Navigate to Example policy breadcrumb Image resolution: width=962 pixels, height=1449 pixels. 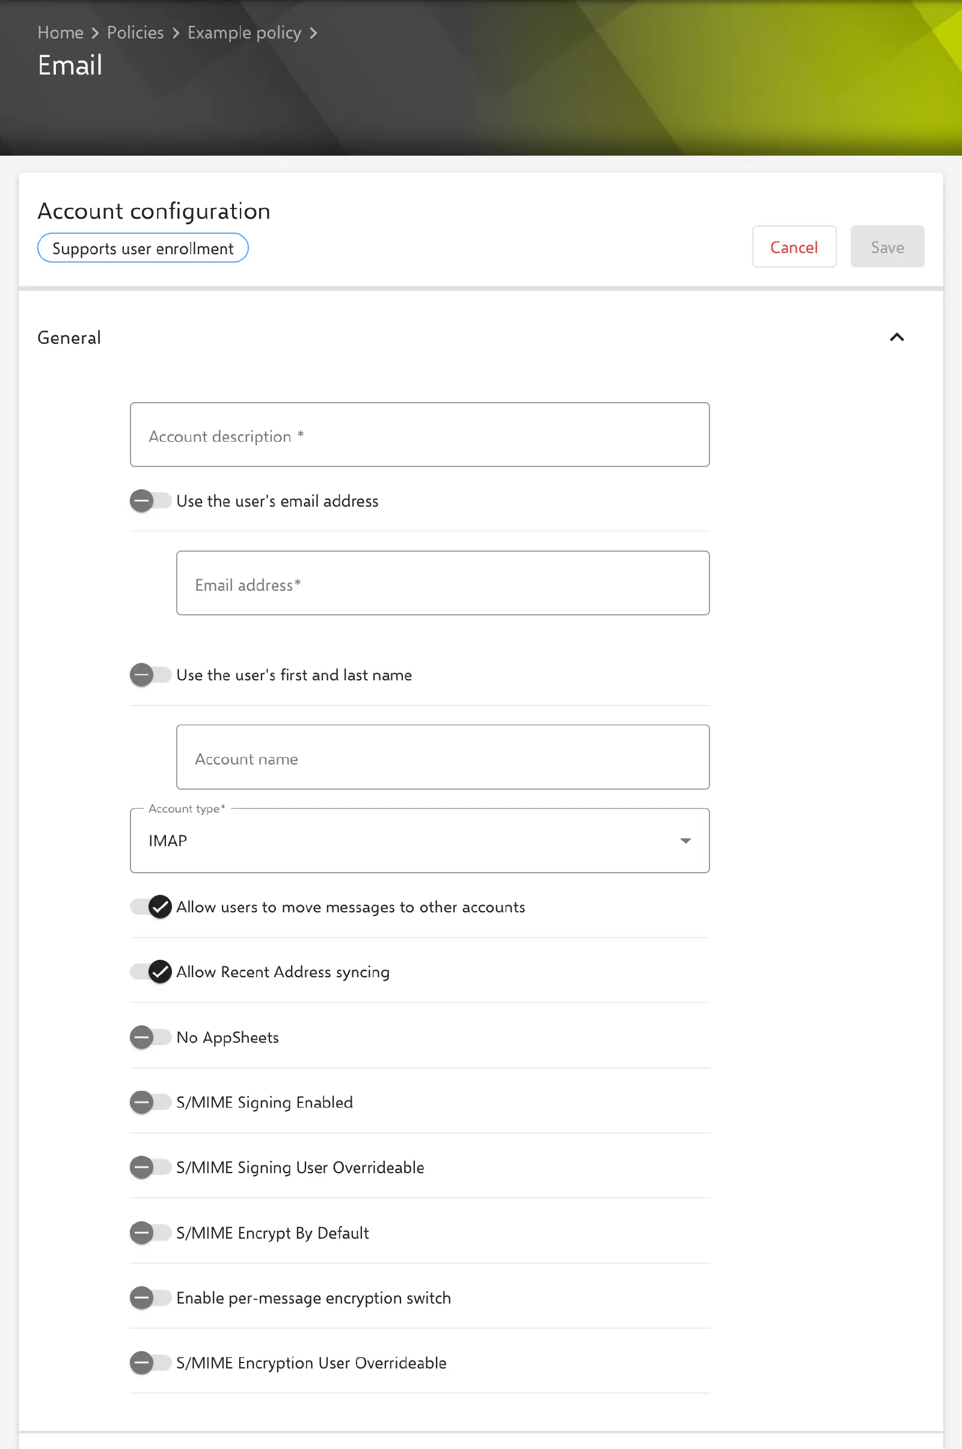click(245, 32)
